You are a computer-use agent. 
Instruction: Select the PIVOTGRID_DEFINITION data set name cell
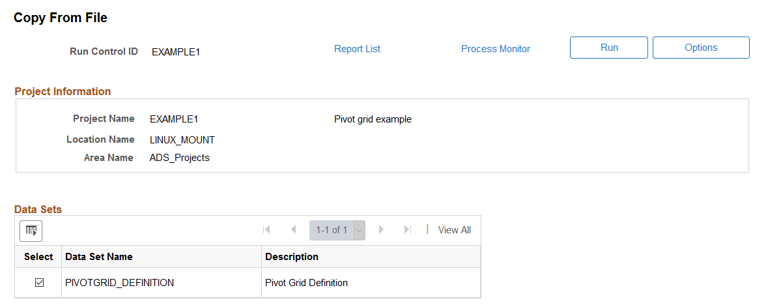[119, 283]
